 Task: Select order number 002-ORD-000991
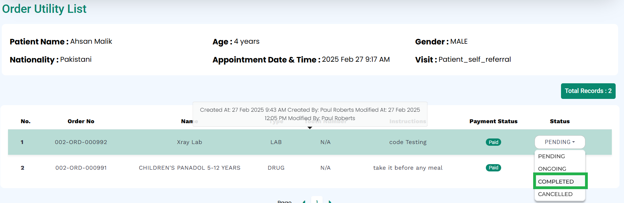tap(81, 168)
